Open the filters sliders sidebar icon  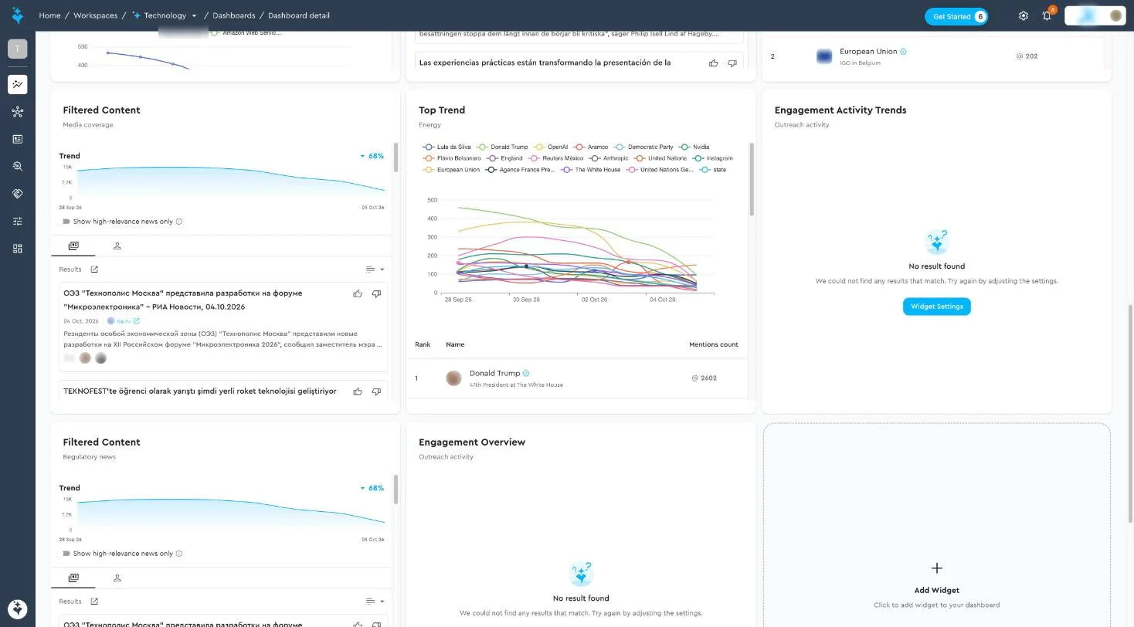pyautogui.click(x=17, y=221)
